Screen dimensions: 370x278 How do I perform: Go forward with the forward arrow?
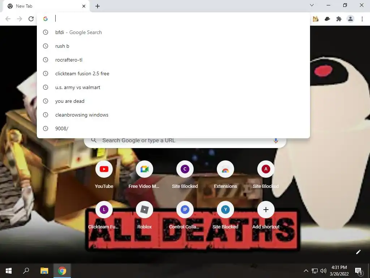(20, 19)
